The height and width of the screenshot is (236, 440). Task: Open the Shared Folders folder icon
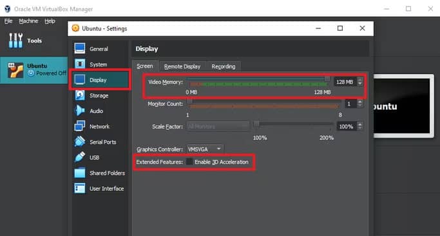[80, 173]
